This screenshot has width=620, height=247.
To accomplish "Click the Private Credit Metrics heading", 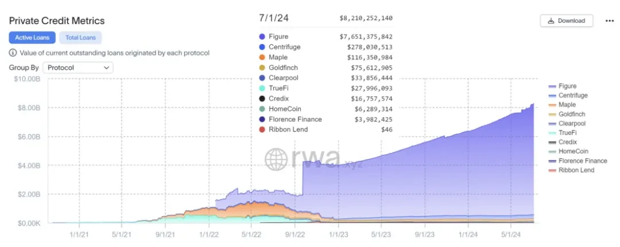I will 56,21.
